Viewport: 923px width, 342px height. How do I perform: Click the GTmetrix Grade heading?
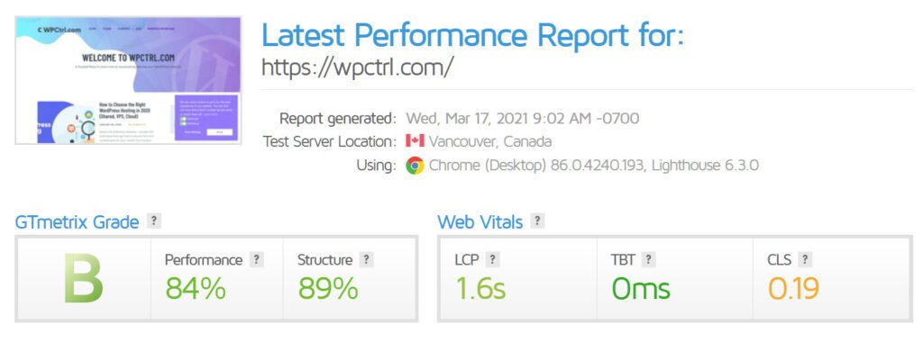tap(78, 222)
